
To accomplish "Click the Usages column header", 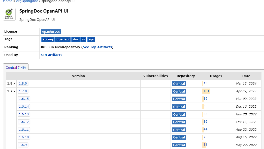I will tap(216, 76).
